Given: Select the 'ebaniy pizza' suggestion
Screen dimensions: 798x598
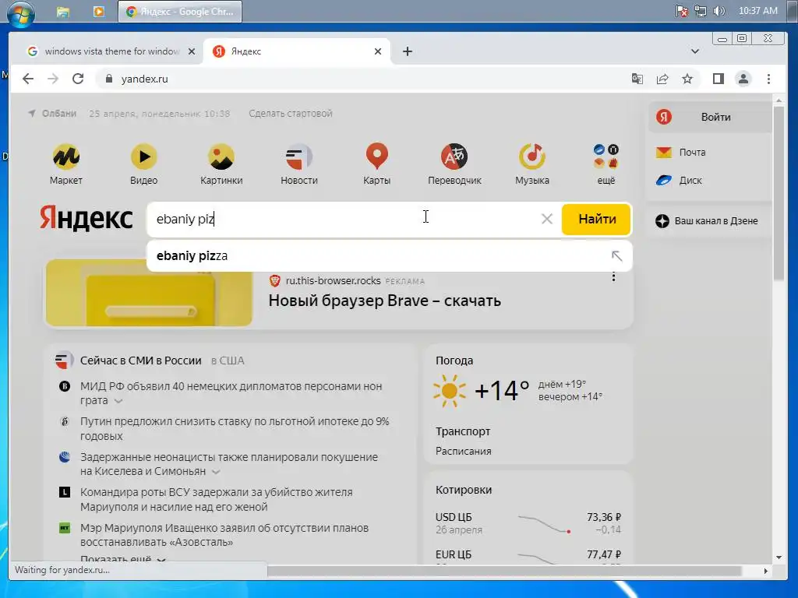Looking at the screenshot, I should [x=390, y=255].
